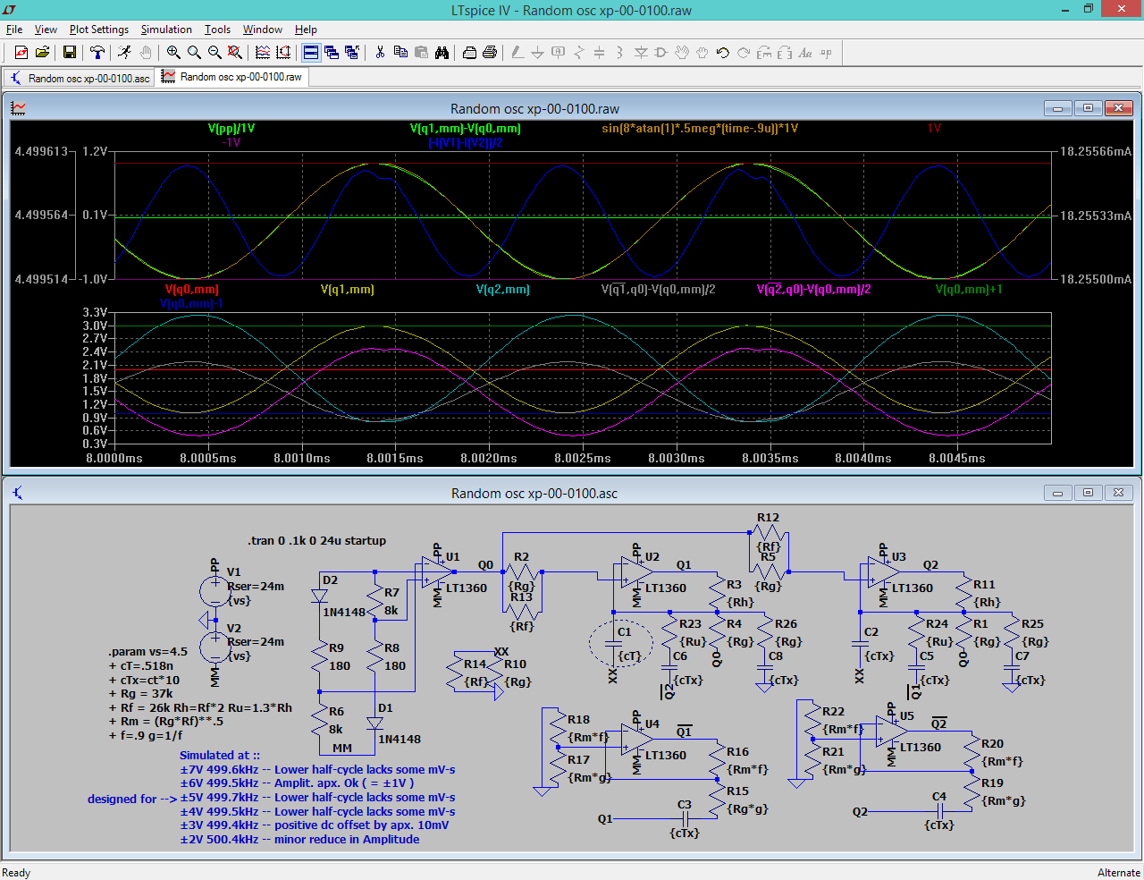
Task: Open the Tools menu
Action: 217,30
